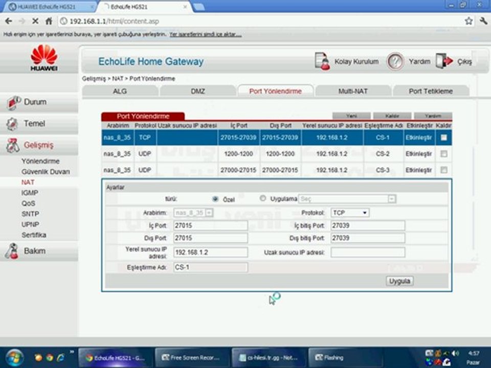Switch to the DMZ tab
Image resolution: width=491 pixels, height=368 pixels.
197,91
